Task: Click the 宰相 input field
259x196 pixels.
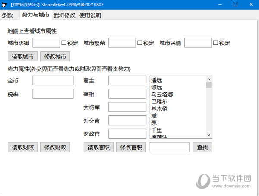Action: click(127, 94)
